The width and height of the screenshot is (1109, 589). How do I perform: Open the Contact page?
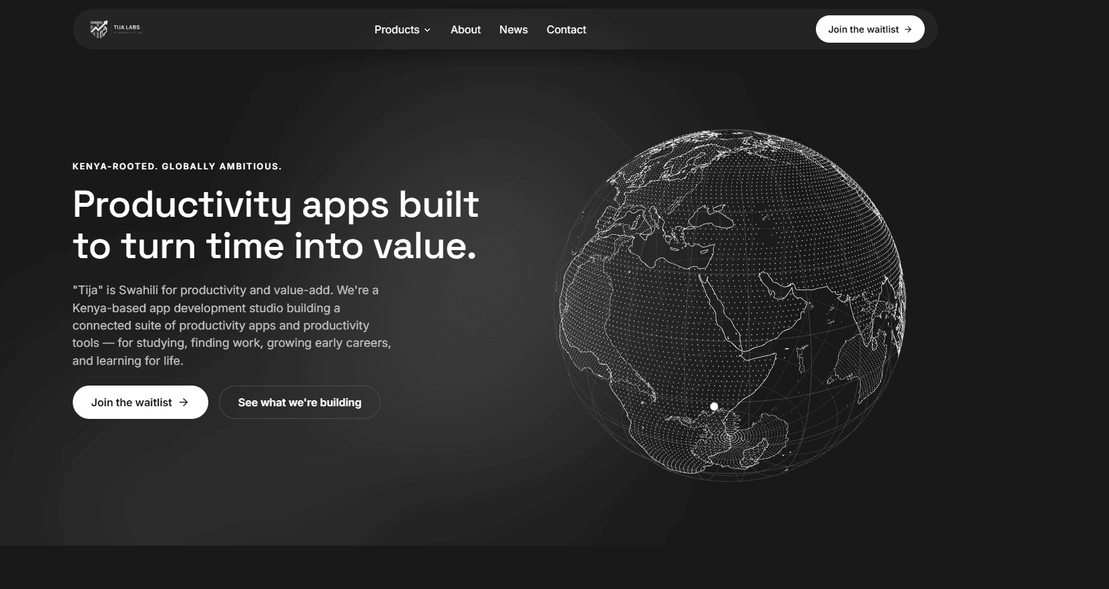coord(566,29)
